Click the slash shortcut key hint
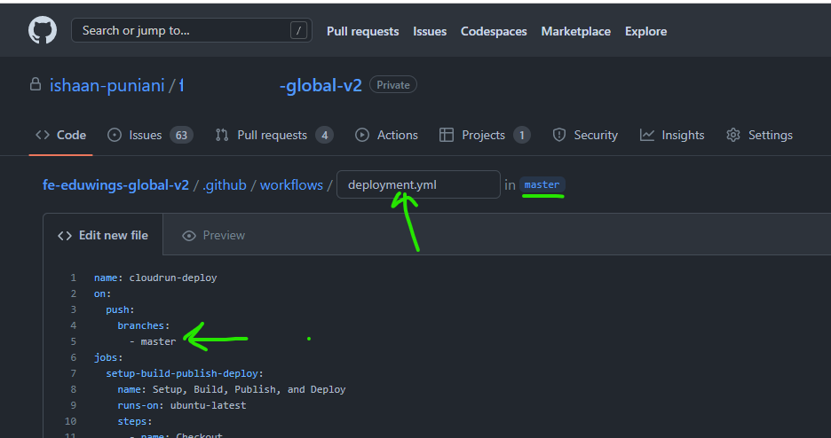Image resolution: width=831 pixels, height=438 pixels. click(x=298, y=31)
